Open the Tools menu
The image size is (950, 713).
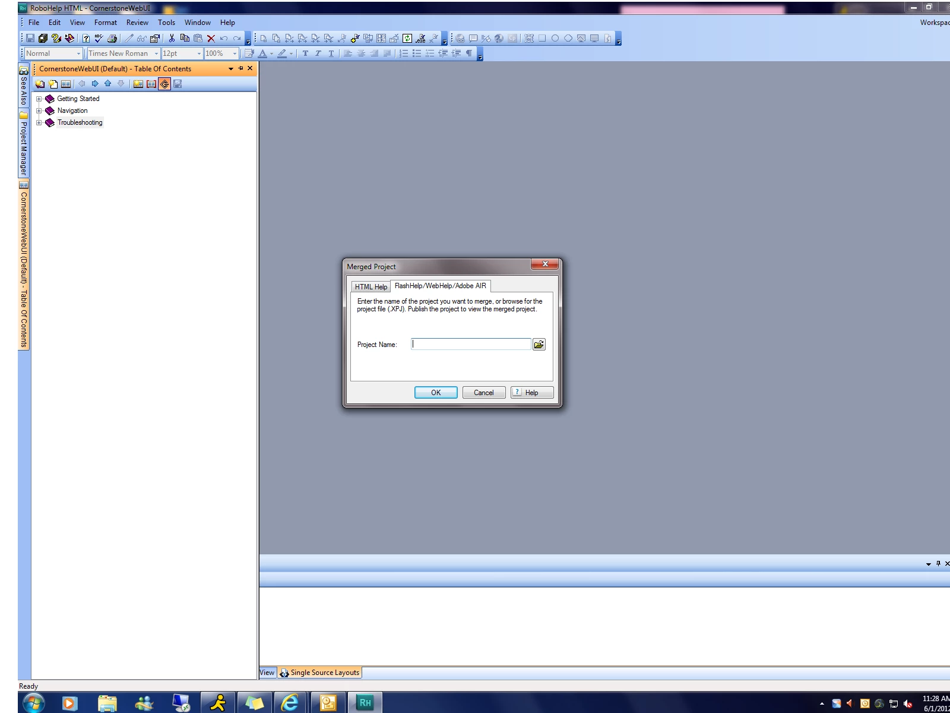[x=166, y=23]
